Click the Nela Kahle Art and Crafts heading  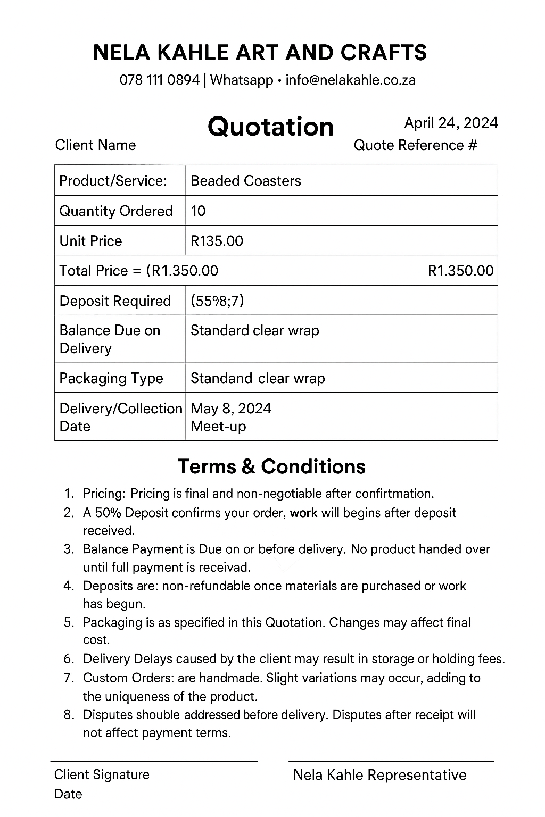click(260, 53)
